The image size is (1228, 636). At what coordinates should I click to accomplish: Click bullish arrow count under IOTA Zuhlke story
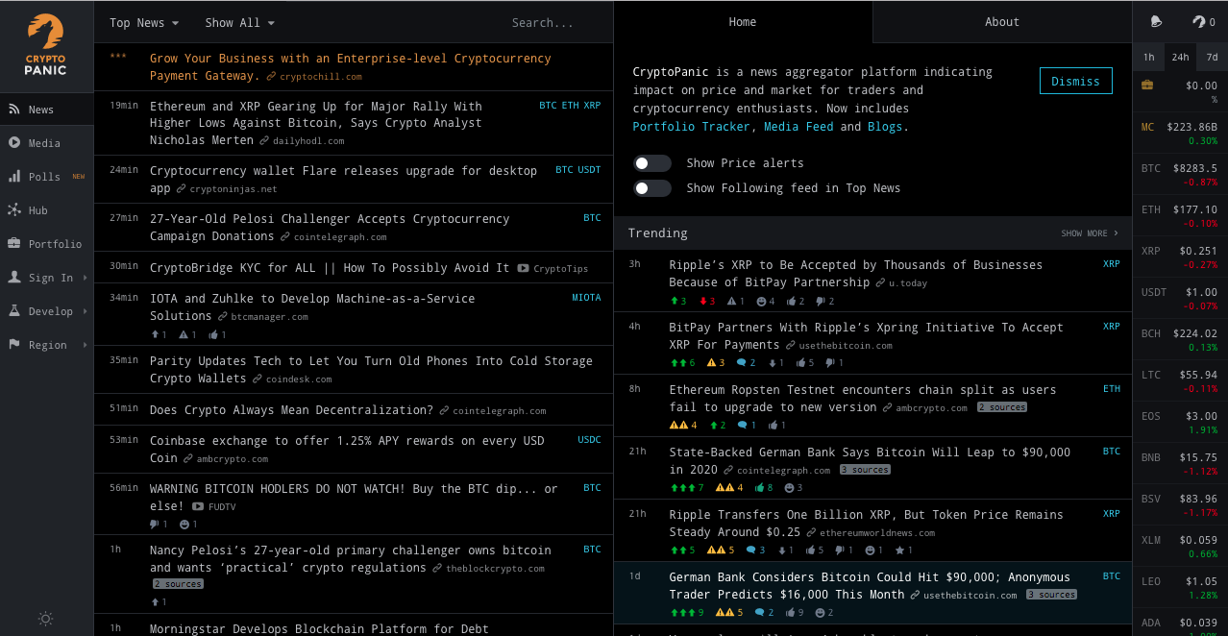click(x=159, y=335)
